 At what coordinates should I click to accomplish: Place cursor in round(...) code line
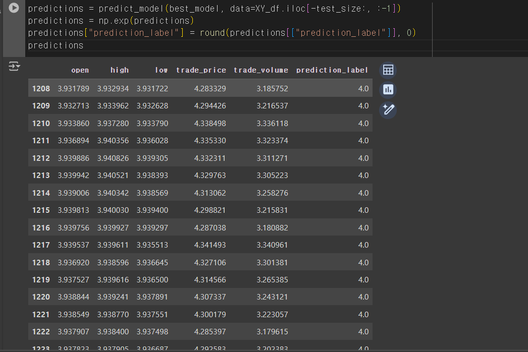(x=222, y=33)
